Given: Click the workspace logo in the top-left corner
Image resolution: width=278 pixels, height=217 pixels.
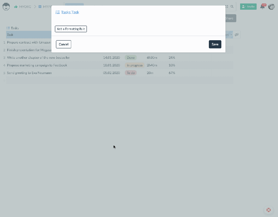Looking at the screenshot, I should [x=6, y=6].
